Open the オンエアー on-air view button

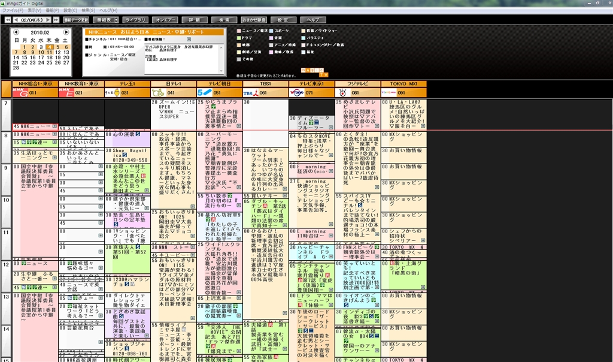point(164,20)
